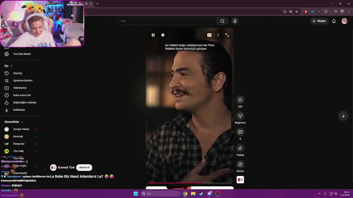Click the Windows taskbar search box
Viewport: 353px width, 198px height.
click(161, 194)
